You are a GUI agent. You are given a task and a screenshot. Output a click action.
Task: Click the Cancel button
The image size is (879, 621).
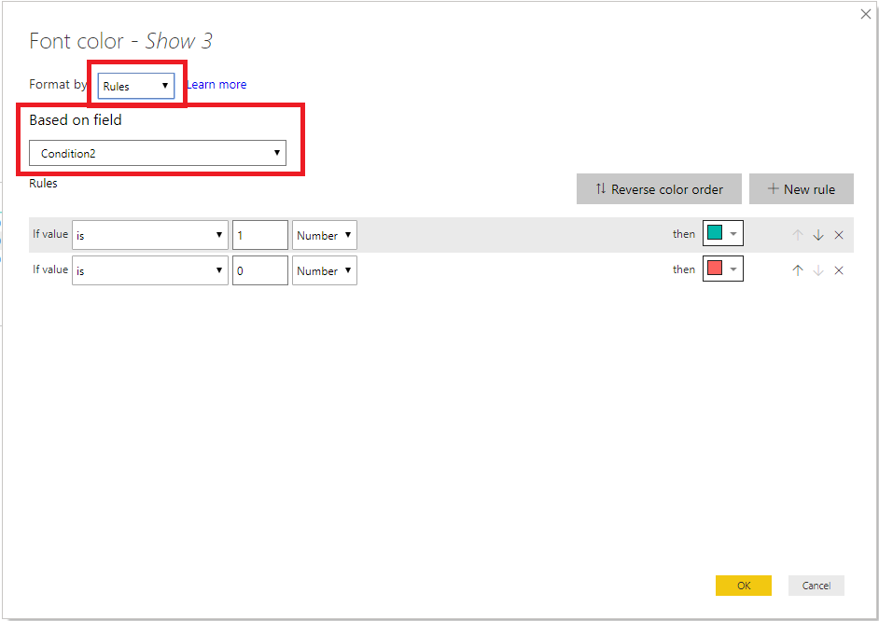coord(816,586)
